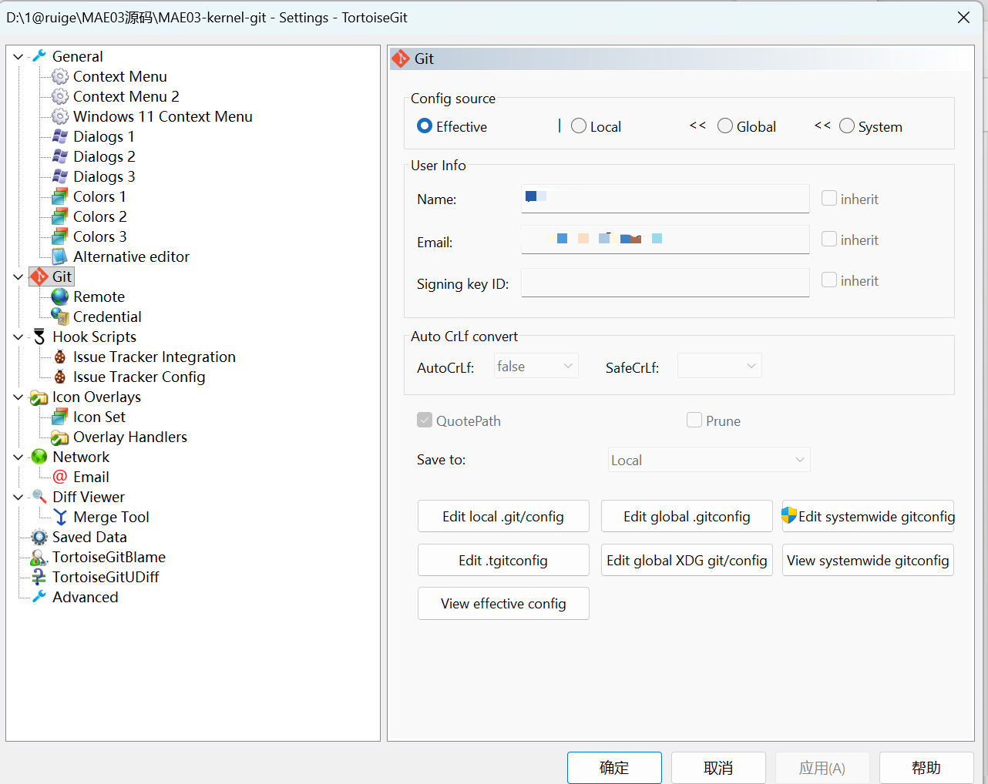Click Edit local .git/config button
Screen dimensions: 988x784
[503, 516]
